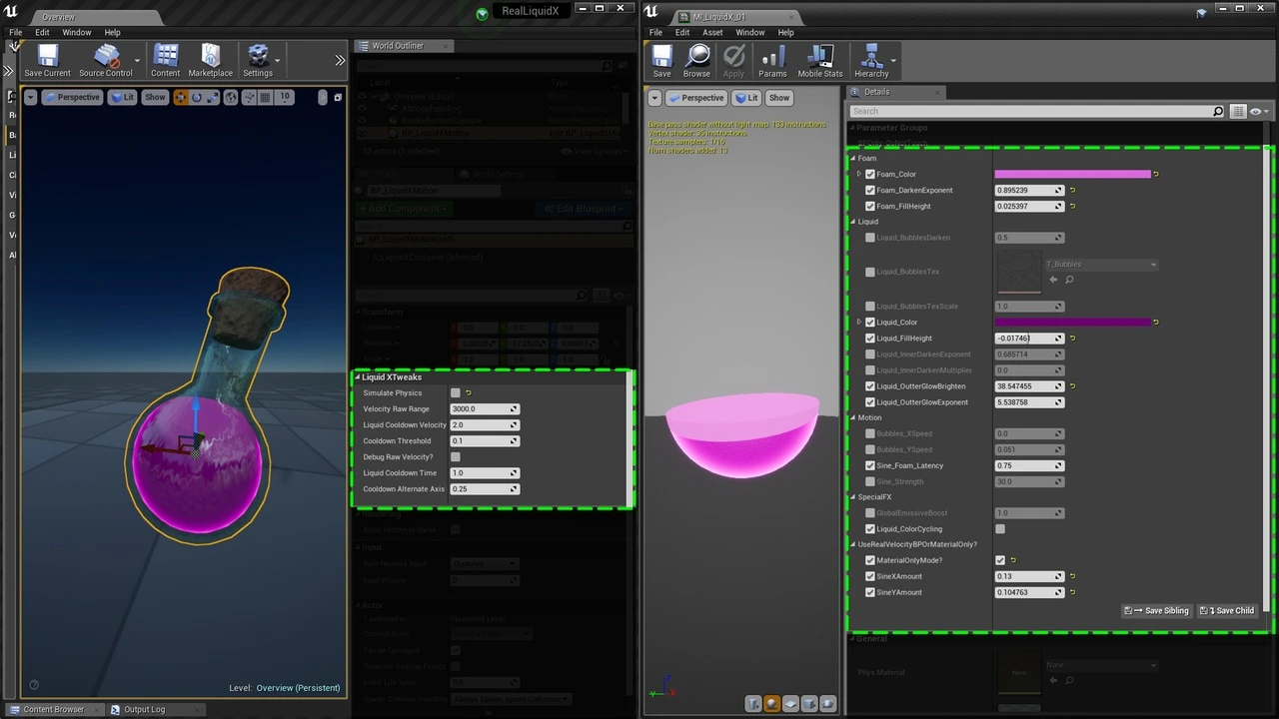Click the purple Liquid_Color swatch

click(x=1072, y=323)
